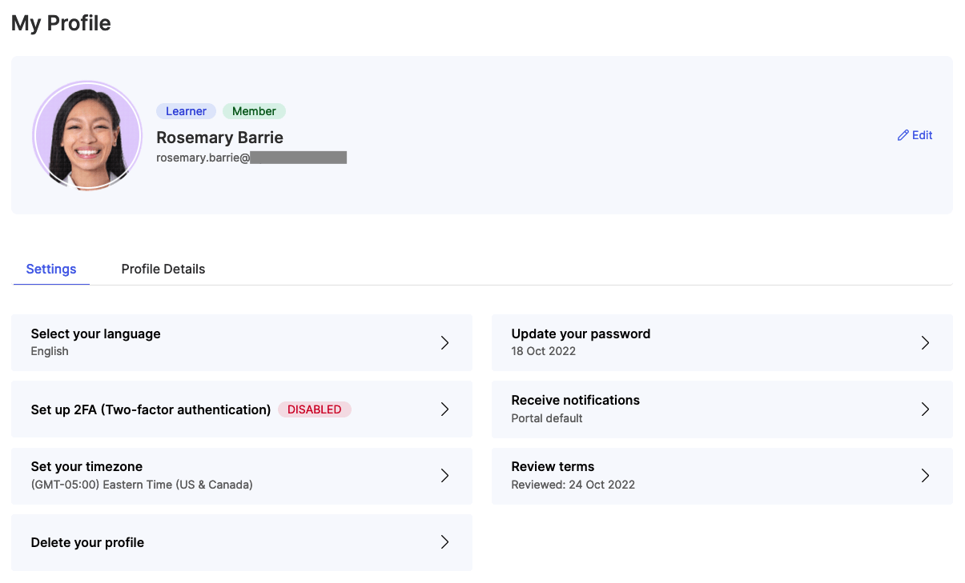The width and height of the screenshot is (965, 583).
Task: Expand the timezone setting for Eastern Time
Action: 240,475
